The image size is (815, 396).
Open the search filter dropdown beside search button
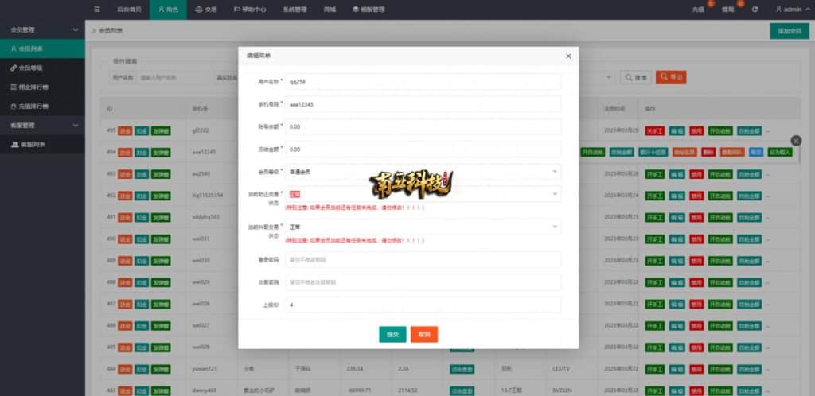coord(609,77)
